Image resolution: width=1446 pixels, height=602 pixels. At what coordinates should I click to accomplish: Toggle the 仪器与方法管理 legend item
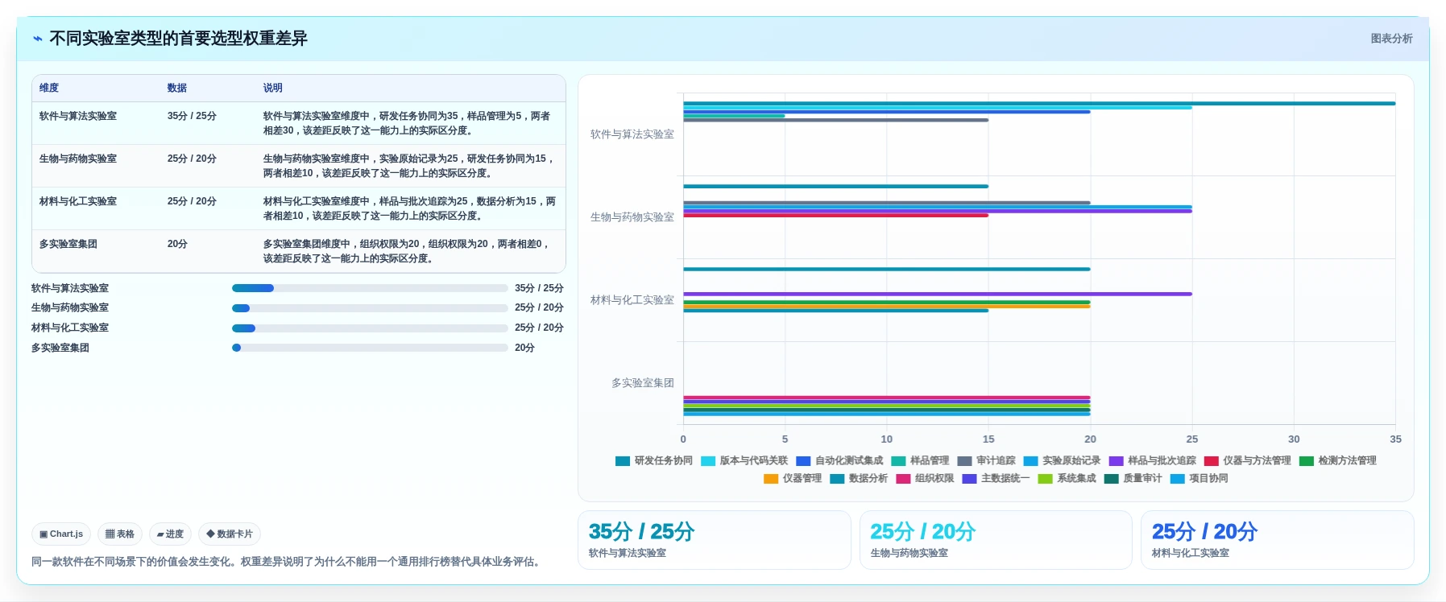point(1248,460)
